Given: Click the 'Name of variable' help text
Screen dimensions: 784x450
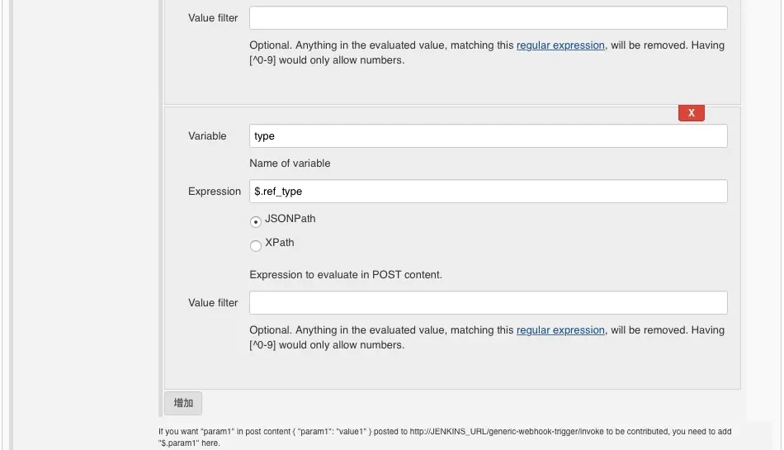Looking at the screenshot, I should click(290, 163).
